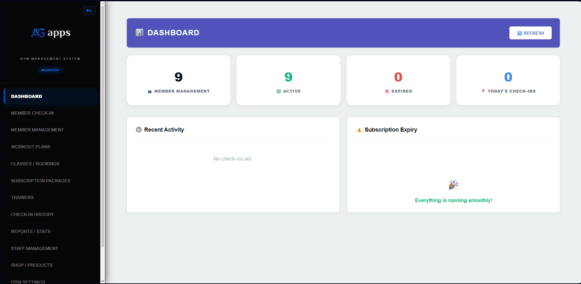Click the dashboard bar chart icon in header

click(x=139, y=32)
